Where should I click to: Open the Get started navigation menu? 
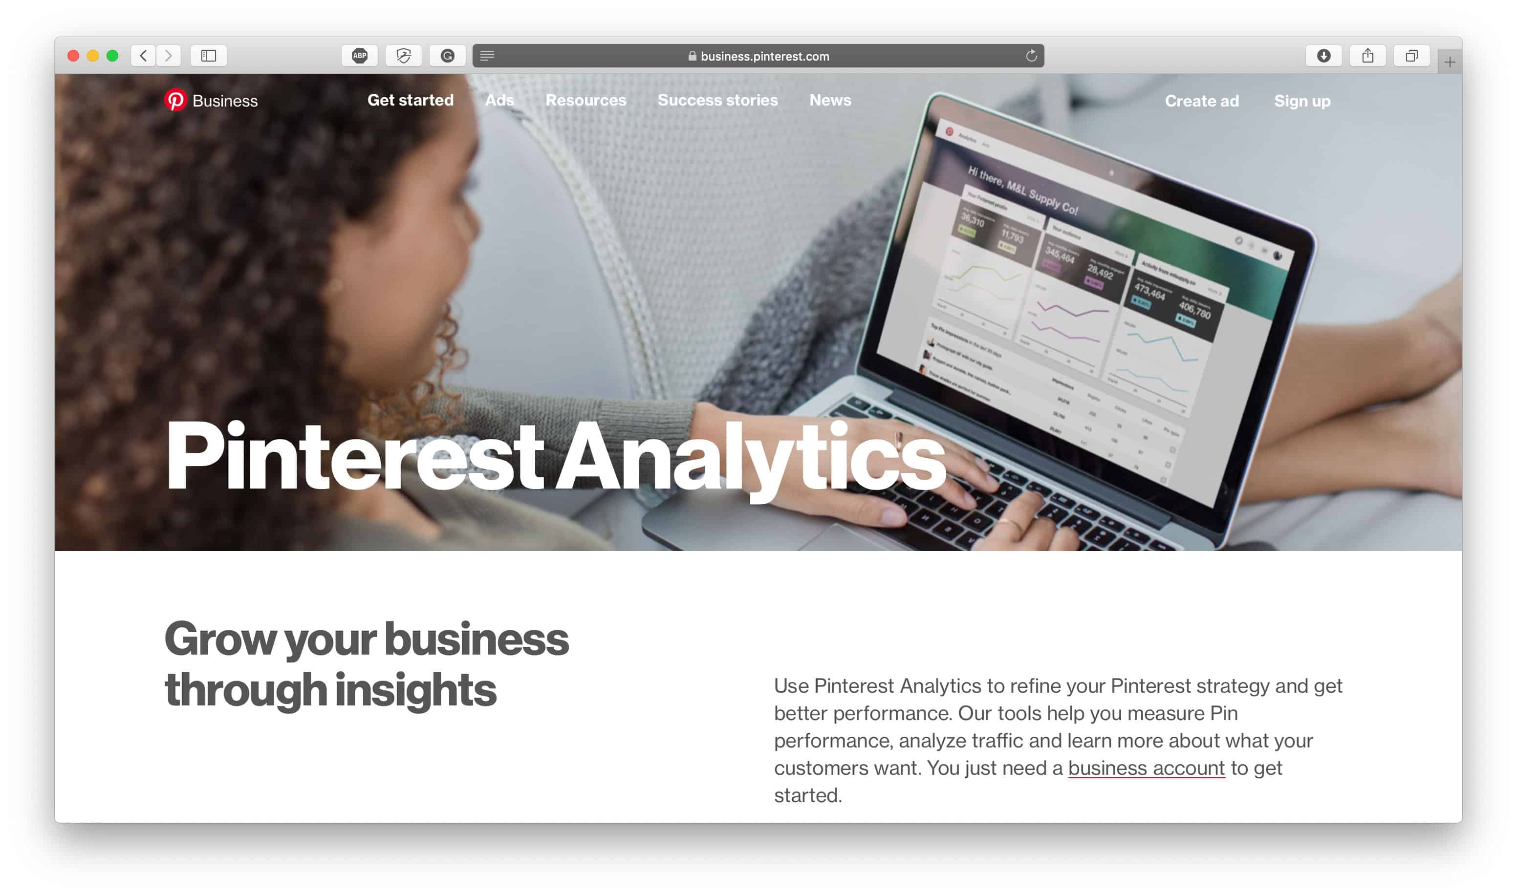[x=410, y=101]
